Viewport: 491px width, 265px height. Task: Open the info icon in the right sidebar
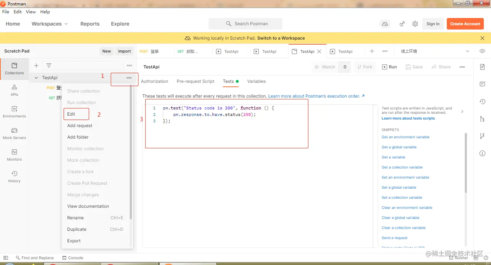click(x=482, y=153)
